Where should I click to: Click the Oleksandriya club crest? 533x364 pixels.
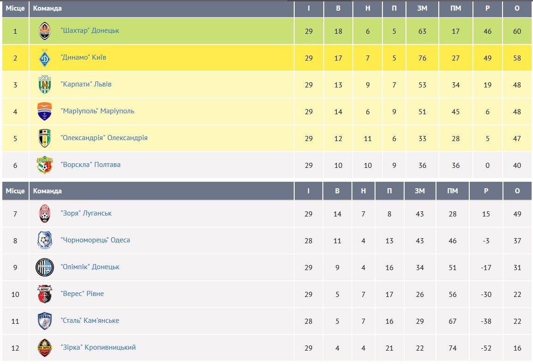(x=45, y=138)
